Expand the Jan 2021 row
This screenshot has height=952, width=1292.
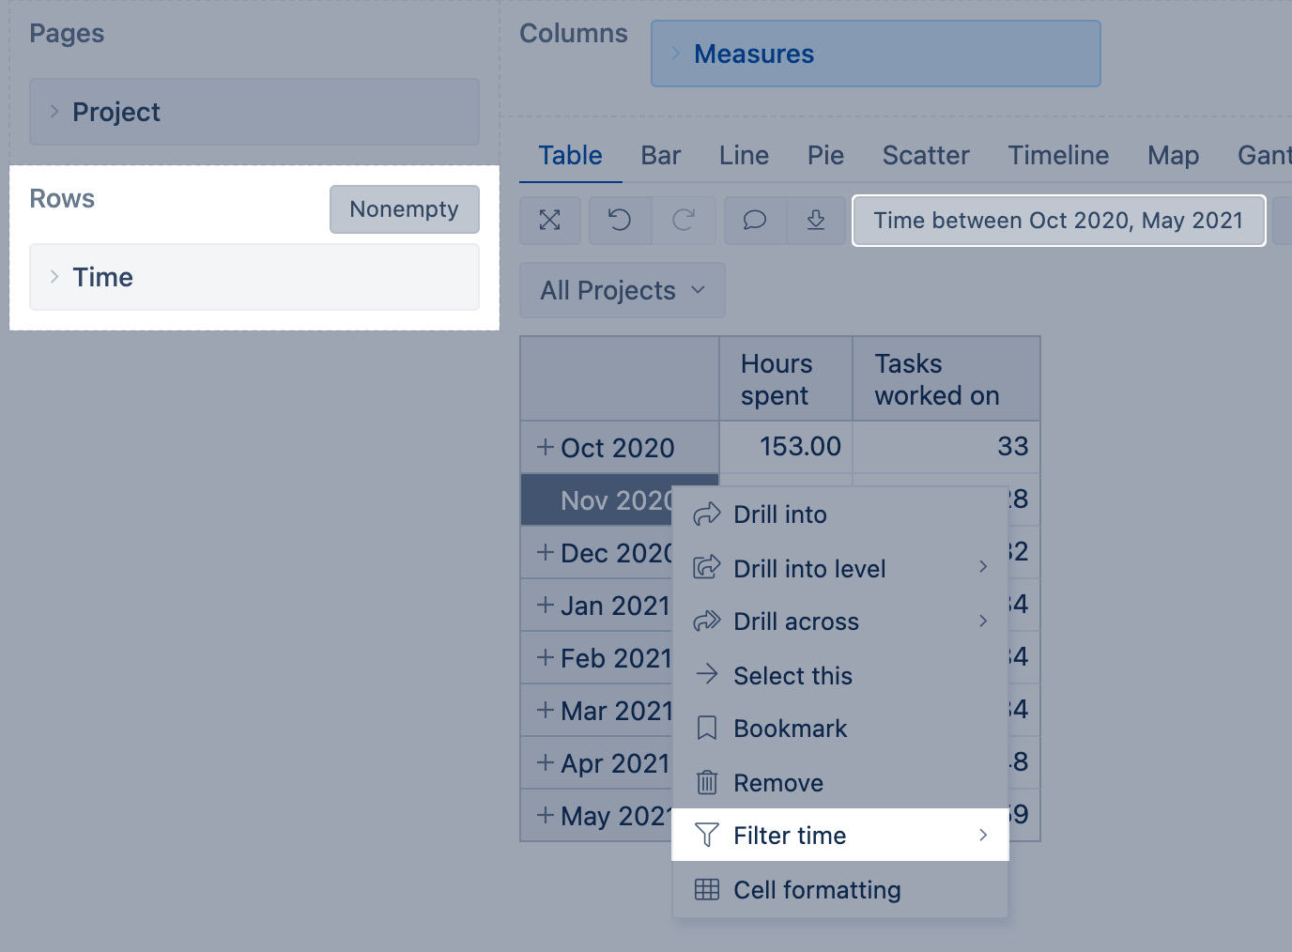(546, 606)
